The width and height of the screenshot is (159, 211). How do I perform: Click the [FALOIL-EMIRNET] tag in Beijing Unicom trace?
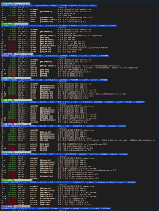(x=48, y=36)
